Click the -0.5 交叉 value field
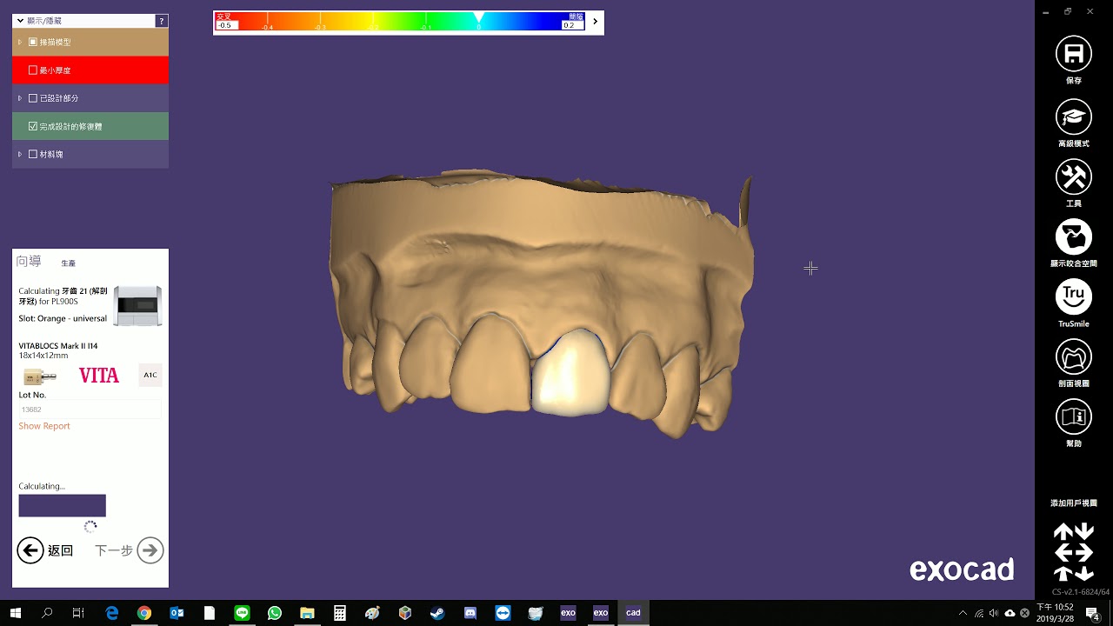The height and width of the screenshot is (626, 1113). pos(225,25)
